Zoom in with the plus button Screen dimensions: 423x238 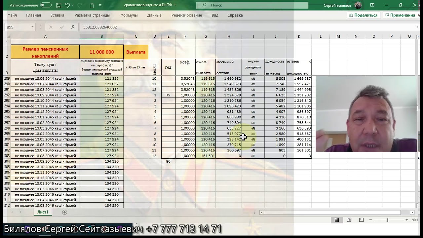coord(407,220)
